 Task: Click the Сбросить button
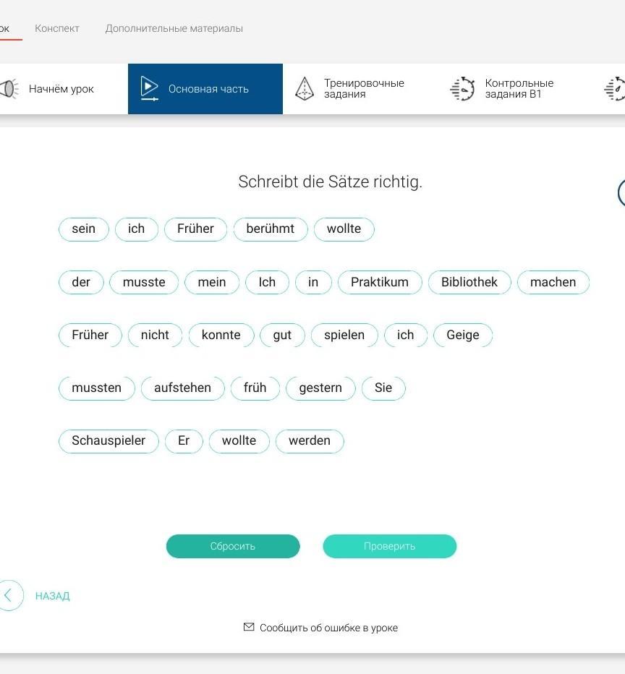click(233, 546)
